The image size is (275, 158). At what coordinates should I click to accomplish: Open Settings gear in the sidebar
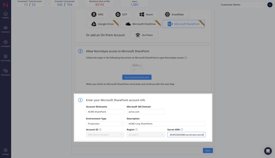pyautogui.click(x=5, y=151)
